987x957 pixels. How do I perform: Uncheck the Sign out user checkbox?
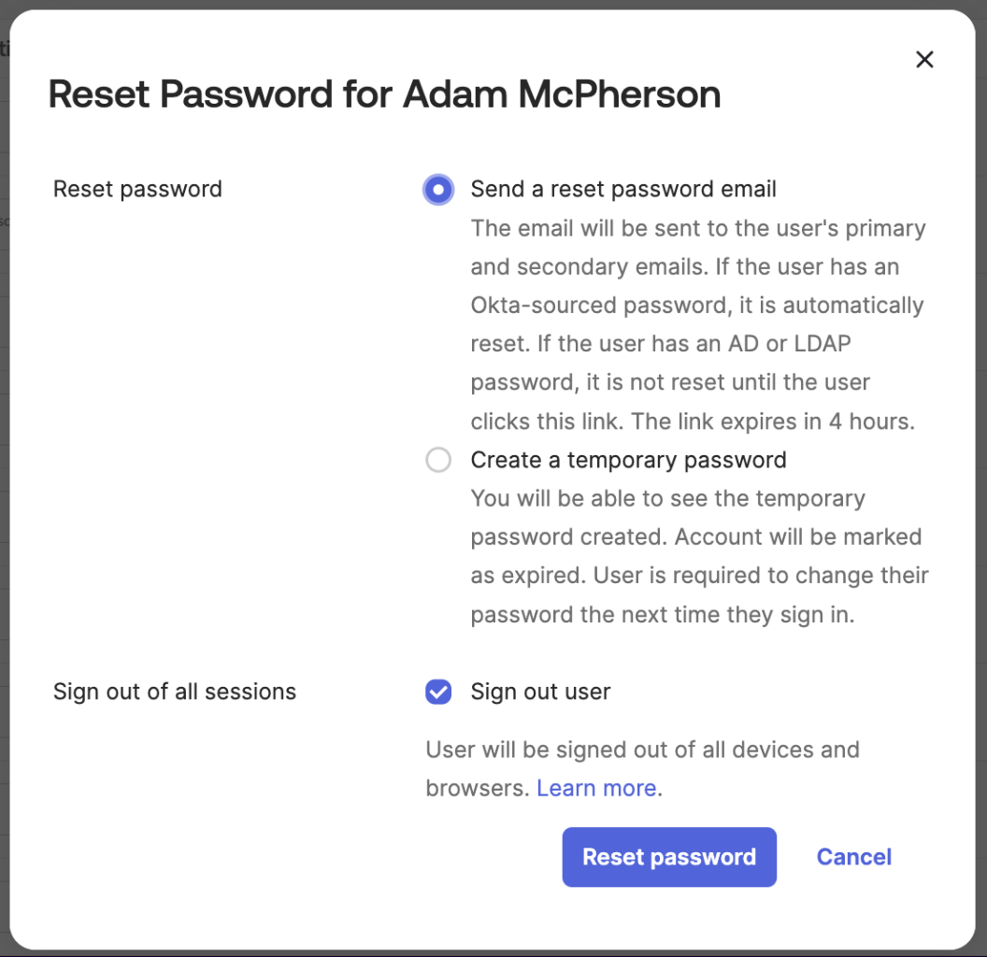coord(438,692)
